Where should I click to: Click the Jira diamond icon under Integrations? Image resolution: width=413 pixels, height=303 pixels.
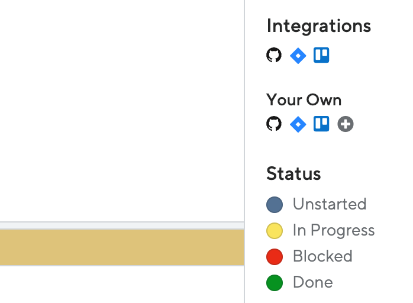(x=298, y=56)
